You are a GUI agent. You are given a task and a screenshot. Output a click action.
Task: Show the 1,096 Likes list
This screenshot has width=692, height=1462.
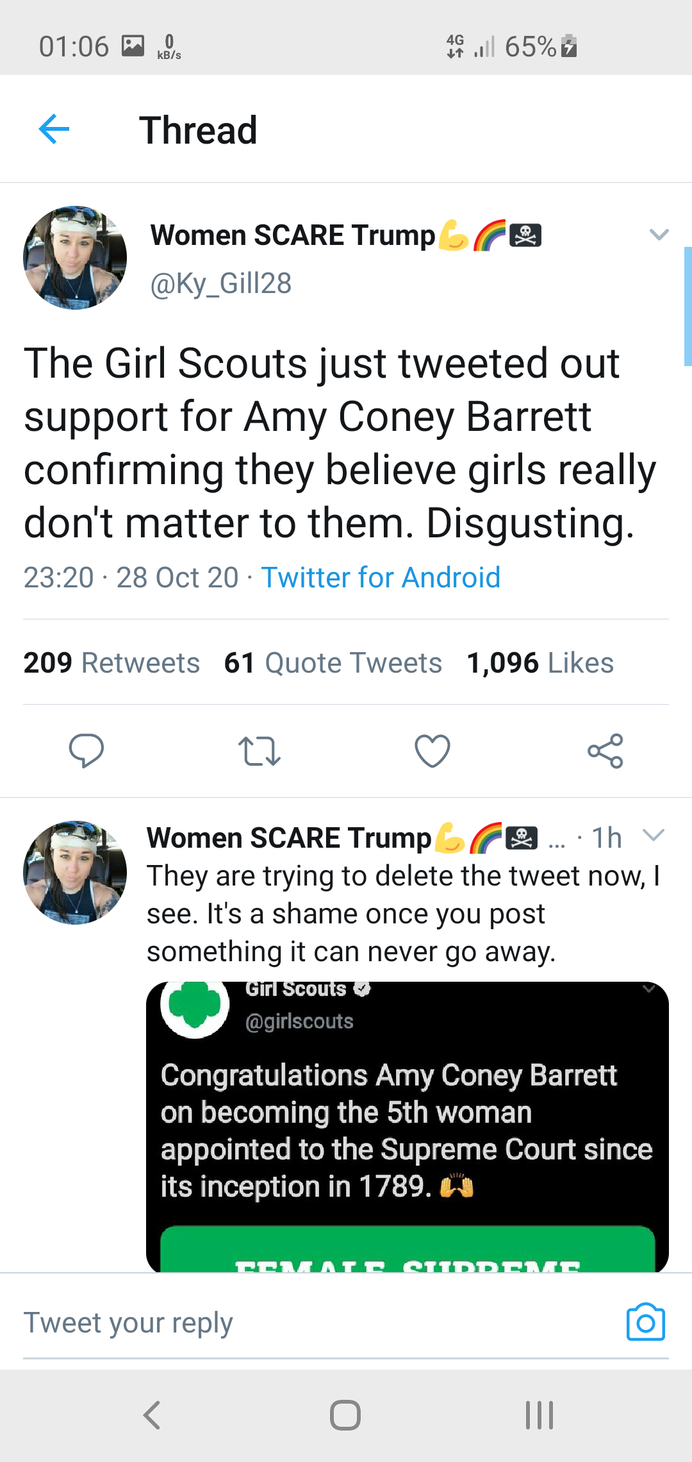click(x=540, y=663)
